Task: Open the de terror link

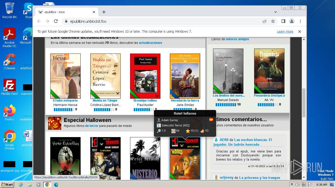Action: click(92, 126)
